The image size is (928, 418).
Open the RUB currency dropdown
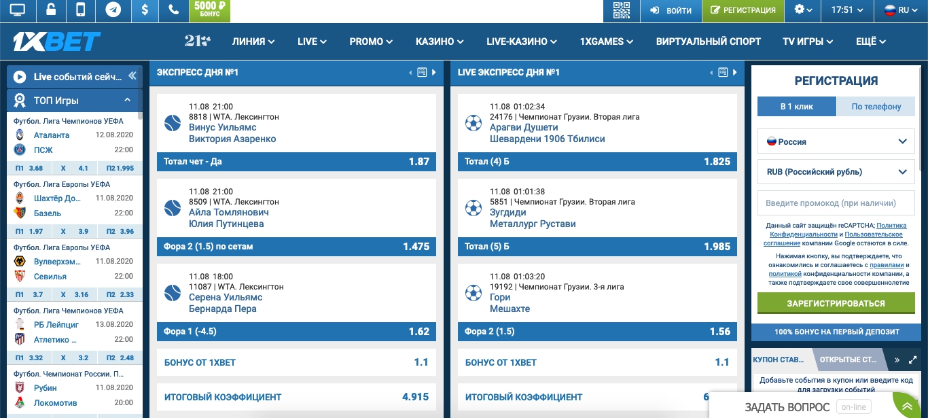point(836,172)
